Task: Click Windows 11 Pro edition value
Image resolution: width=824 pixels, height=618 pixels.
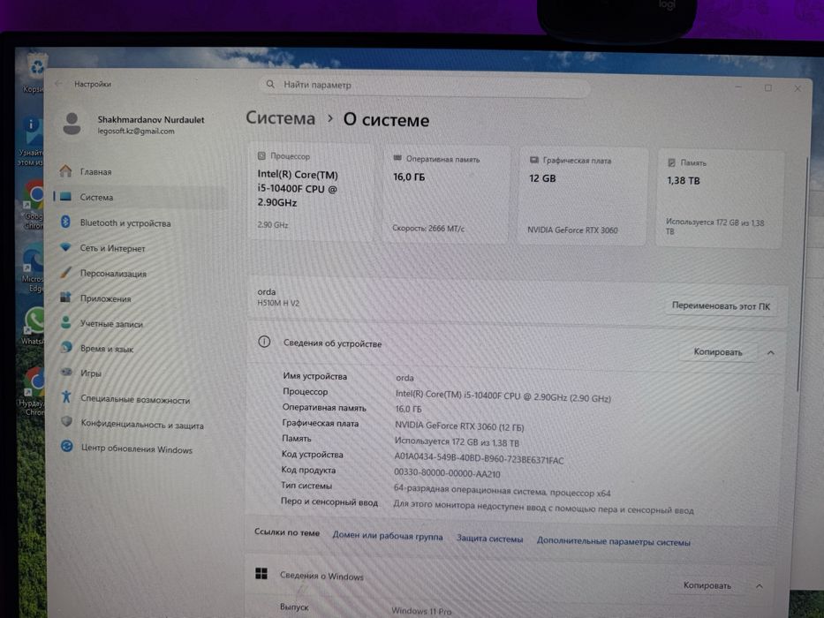Action: [x=421, y=611]
